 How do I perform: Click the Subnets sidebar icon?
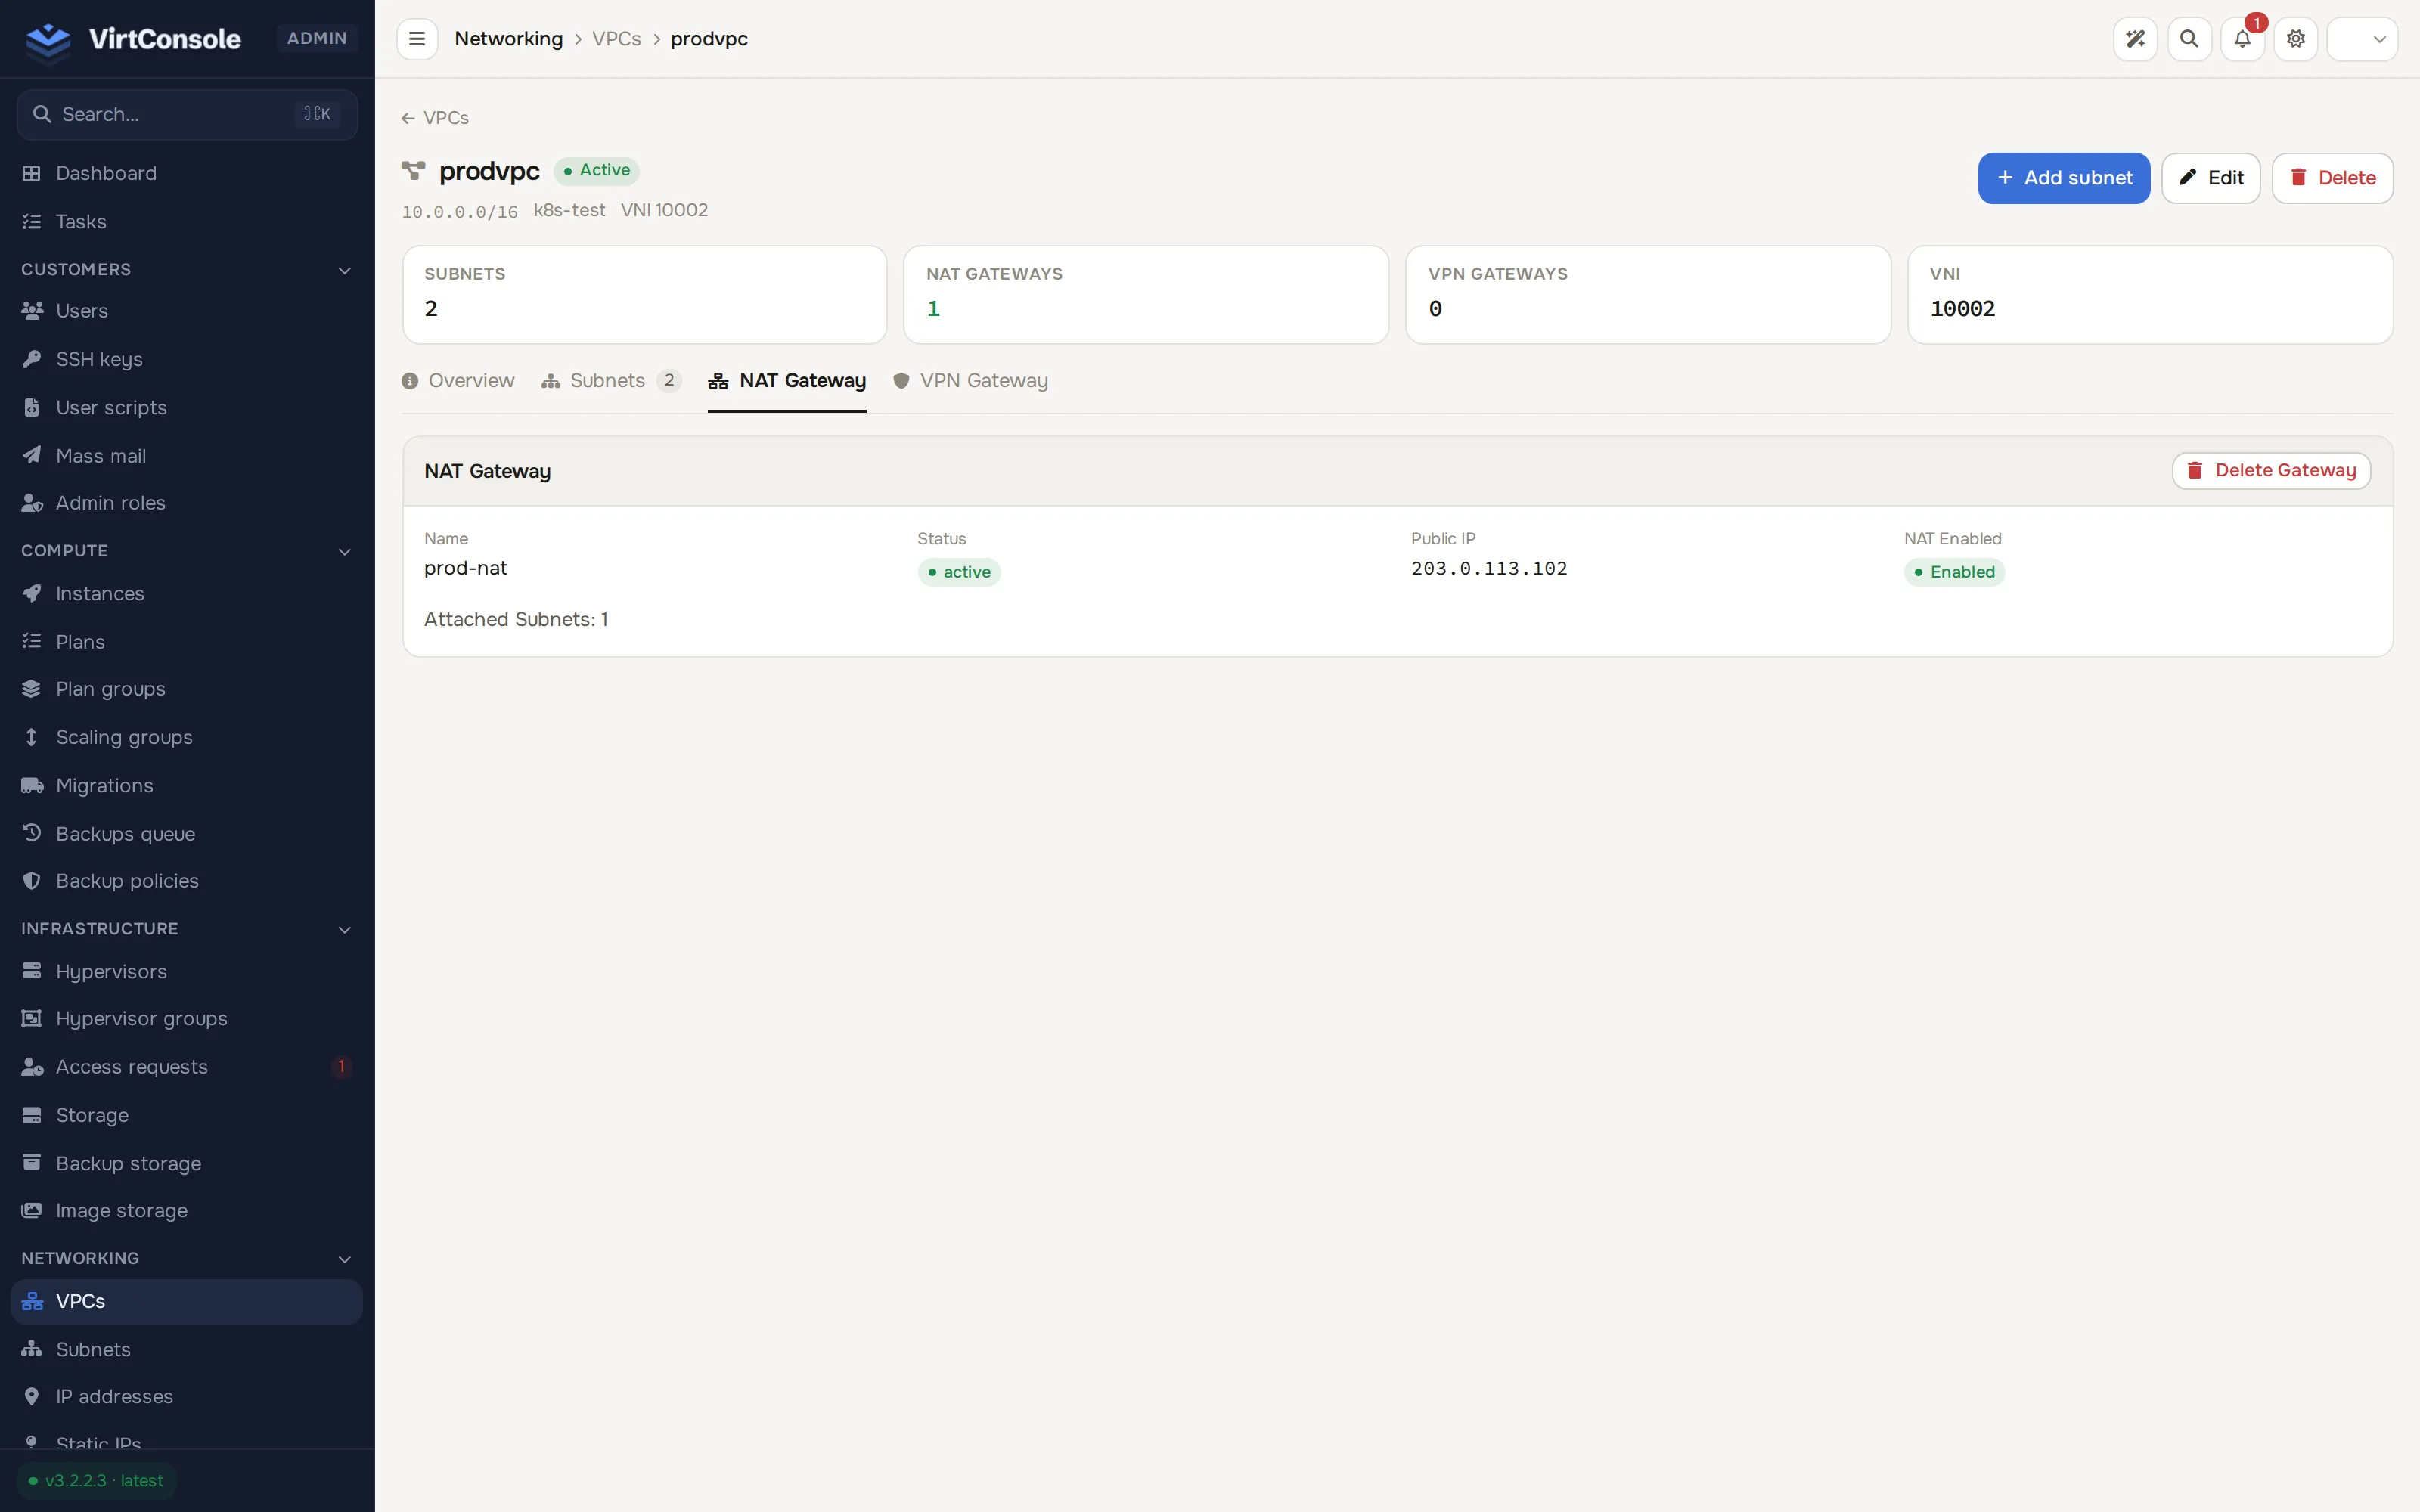point(32,1349)
